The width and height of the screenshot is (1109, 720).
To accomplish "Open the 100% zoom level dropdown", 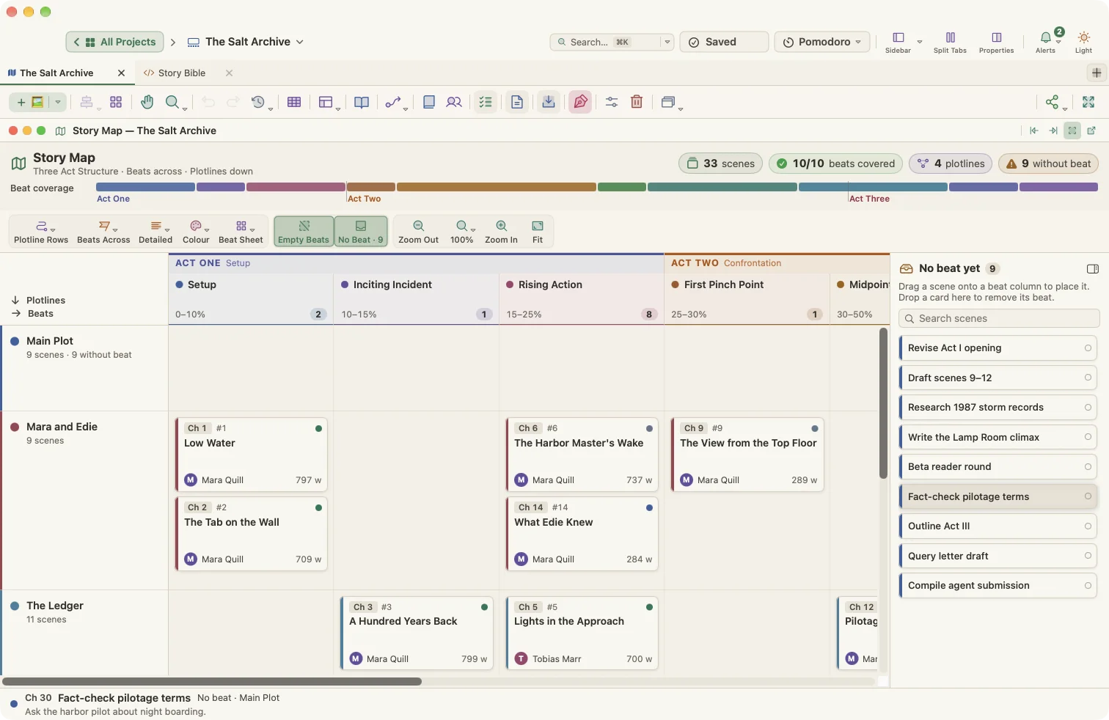I will tap(462, 231).
